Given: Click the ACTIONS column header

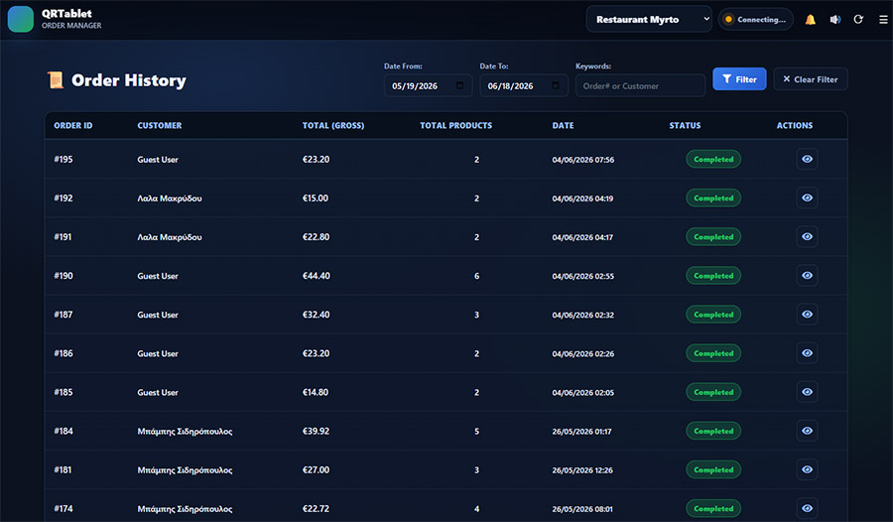Looking at the screenshot, I should tap(795, 125).
